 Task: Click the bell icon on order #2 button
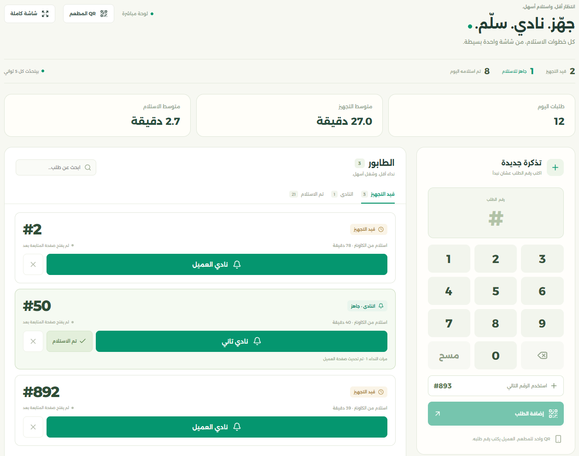click(237, 265)
